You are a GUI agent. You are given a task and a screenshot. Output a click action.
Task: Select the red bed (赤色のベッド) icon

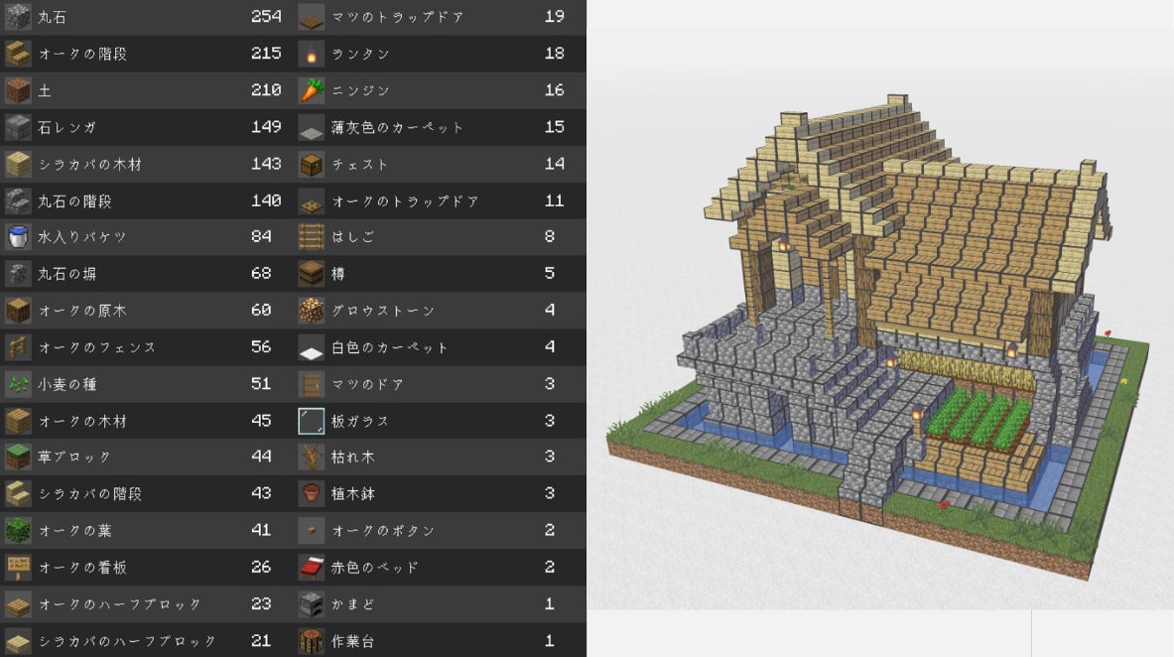click(312, 568)
